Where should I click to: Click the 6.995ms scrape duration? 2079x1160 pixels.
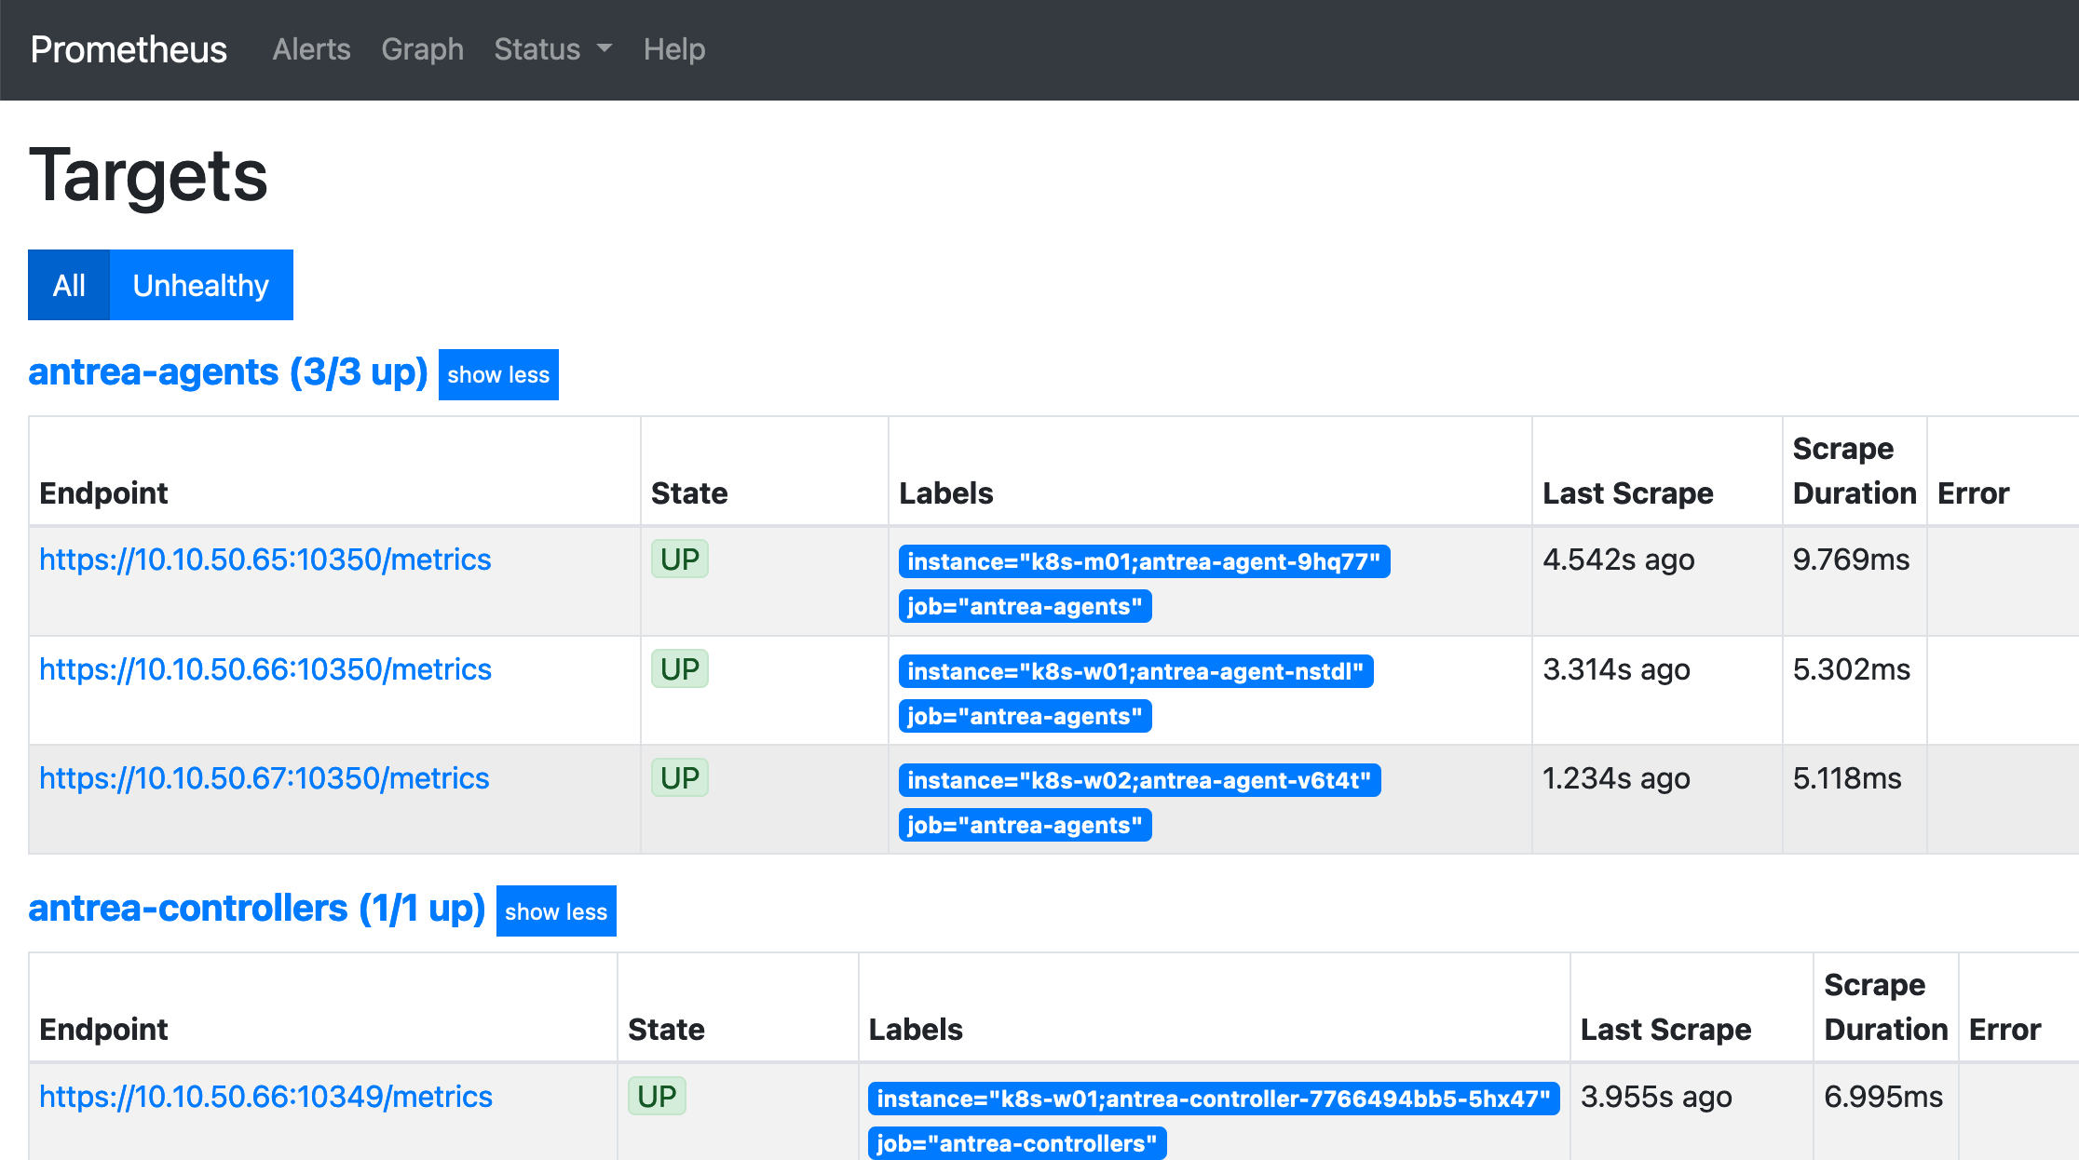click(x=1883, y=1097)
